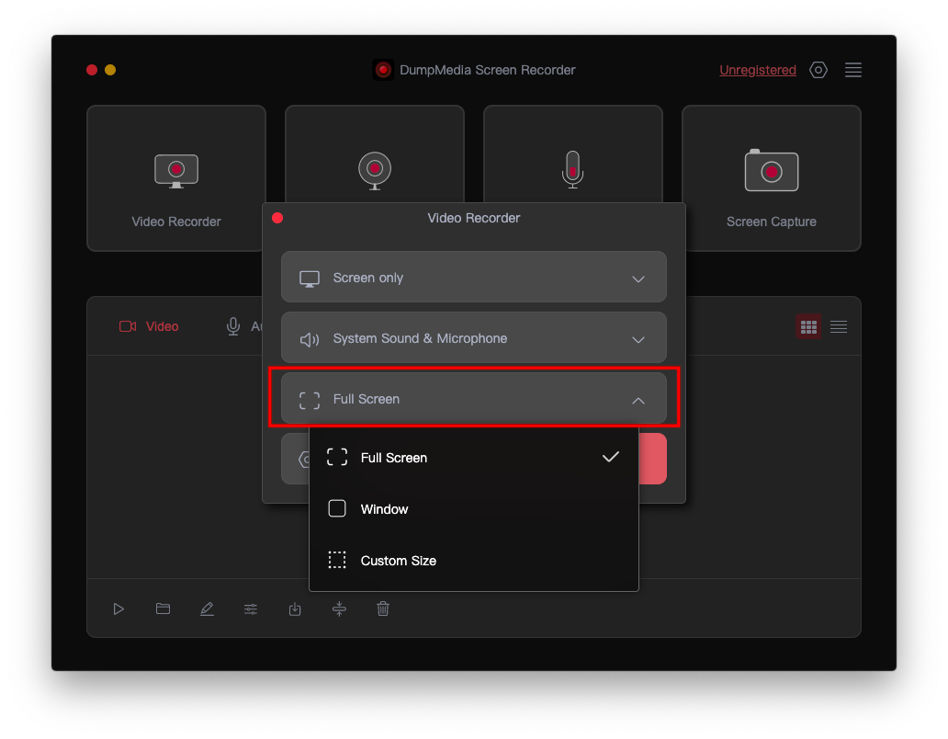Image resolution: width=948 pixels, height=739 pixels.
Task: Switch to grid view
Action: 808,327
